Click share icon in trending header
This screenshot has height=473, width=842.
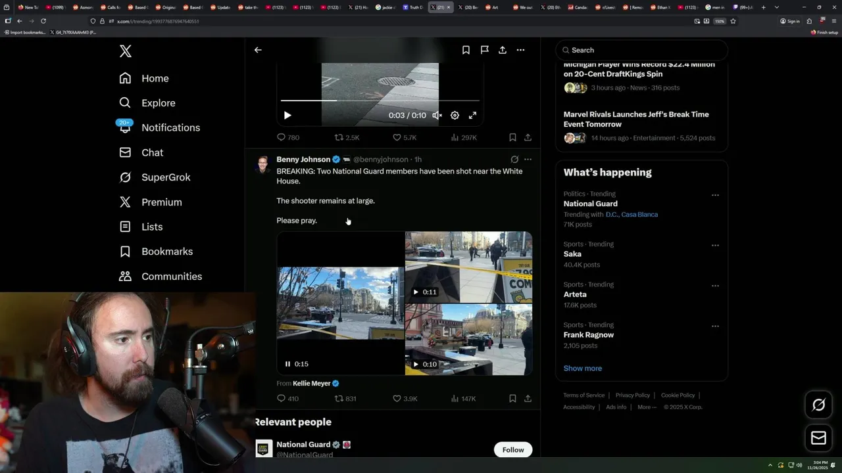(503, 50)
